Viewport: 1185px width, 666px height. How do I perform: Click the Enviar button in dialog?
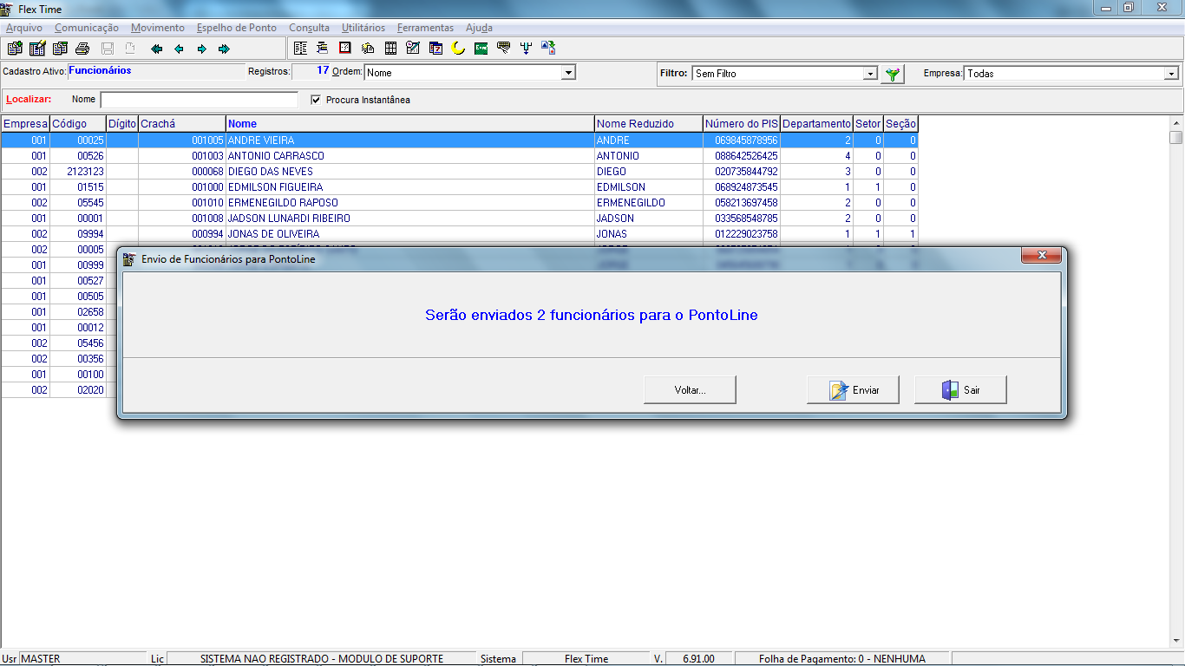click(x=853, y=390)
